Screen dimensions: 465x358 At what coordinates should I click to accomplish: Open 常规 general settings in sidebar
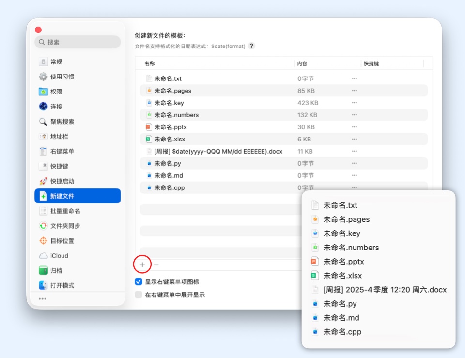[56, 62]
